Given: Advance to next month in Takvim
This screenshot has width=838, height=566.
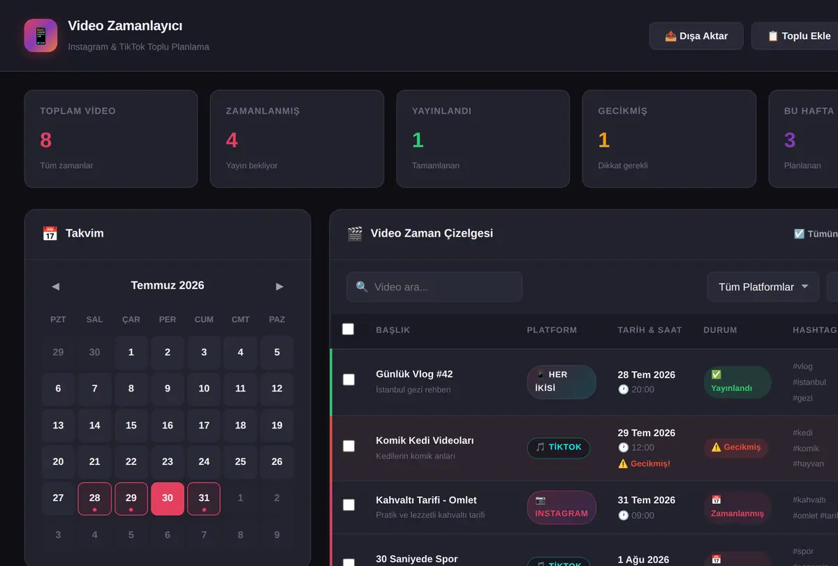Looking at the screenshot, I should click(279, 286).
